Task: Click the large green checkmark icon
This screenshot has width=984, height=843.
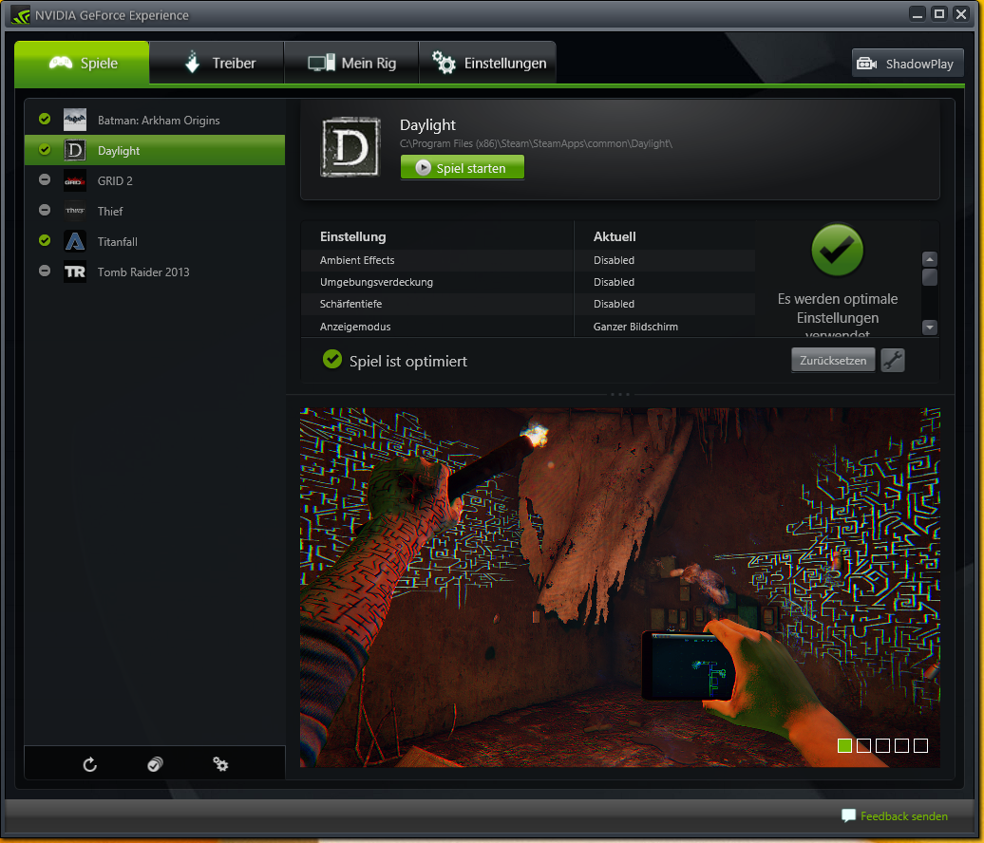Action: click(x=837, y=251)
